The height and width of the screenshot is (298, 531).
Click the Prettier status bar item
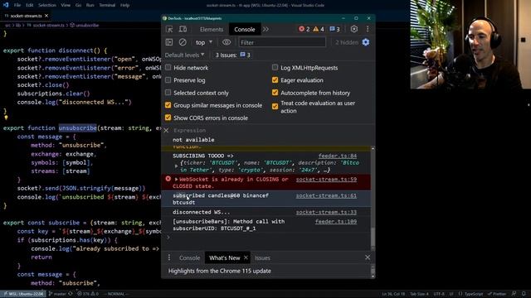pyautogui.click(x=497, y=294)
